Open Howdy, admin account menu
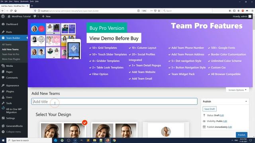 (x=242, y=16)
